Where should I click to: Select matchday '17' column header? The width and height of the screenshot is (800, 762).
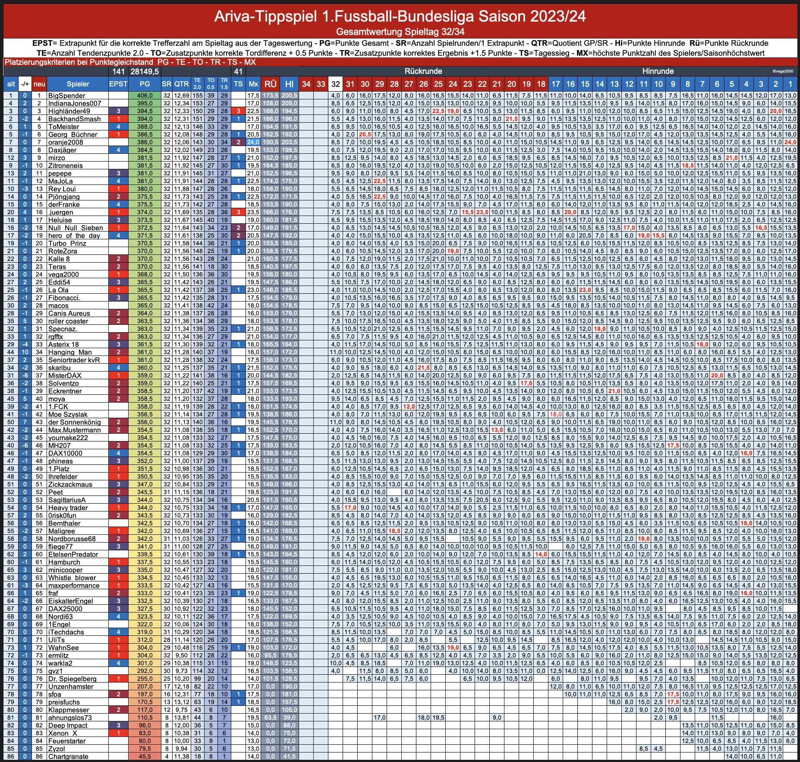[556, 84]
